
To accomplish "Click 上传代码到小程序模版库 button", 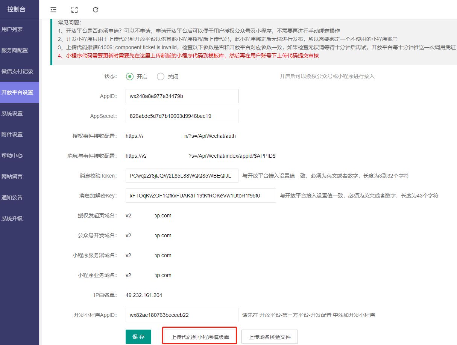I will click(x=200, y=337).
